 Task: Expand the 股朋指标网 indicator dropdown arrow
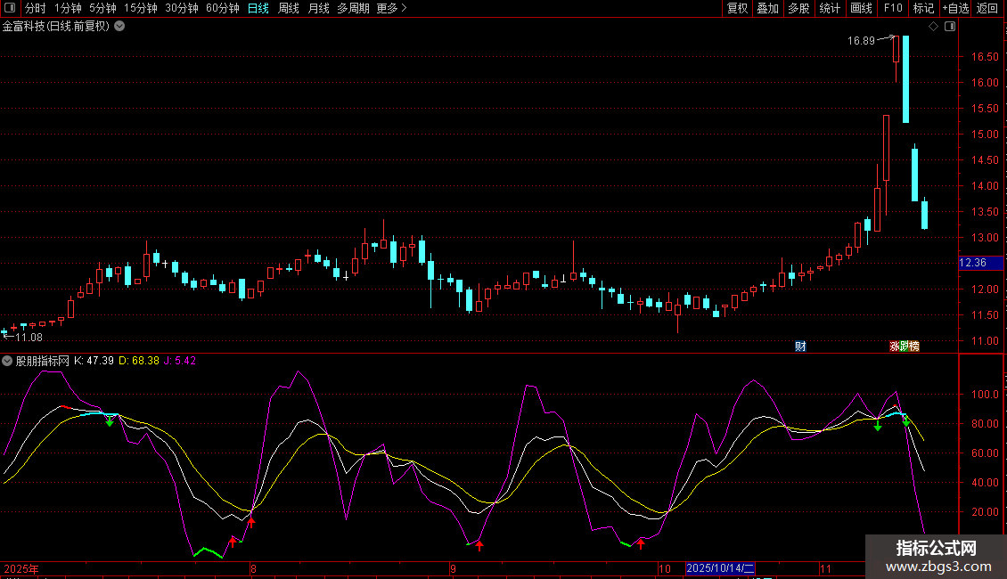[8, 361]
